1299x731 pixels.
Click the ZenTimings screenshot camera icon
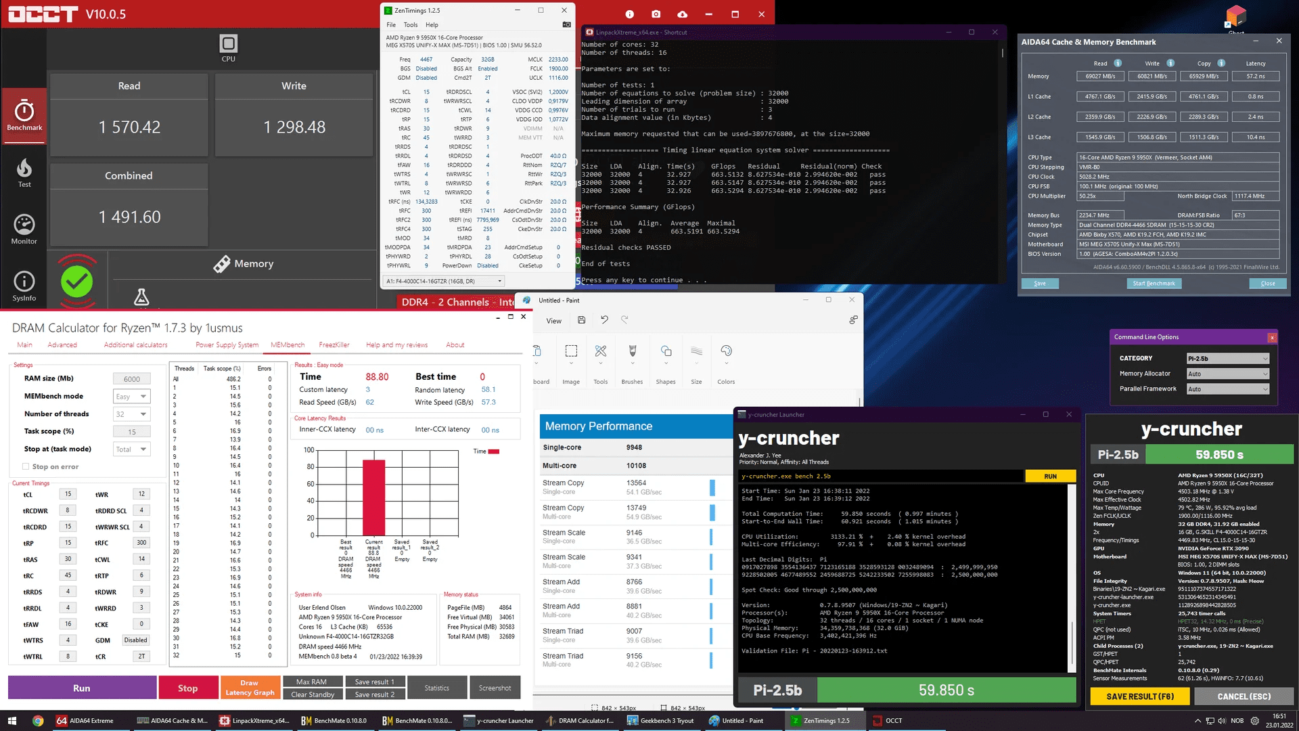tap(567, 24)
